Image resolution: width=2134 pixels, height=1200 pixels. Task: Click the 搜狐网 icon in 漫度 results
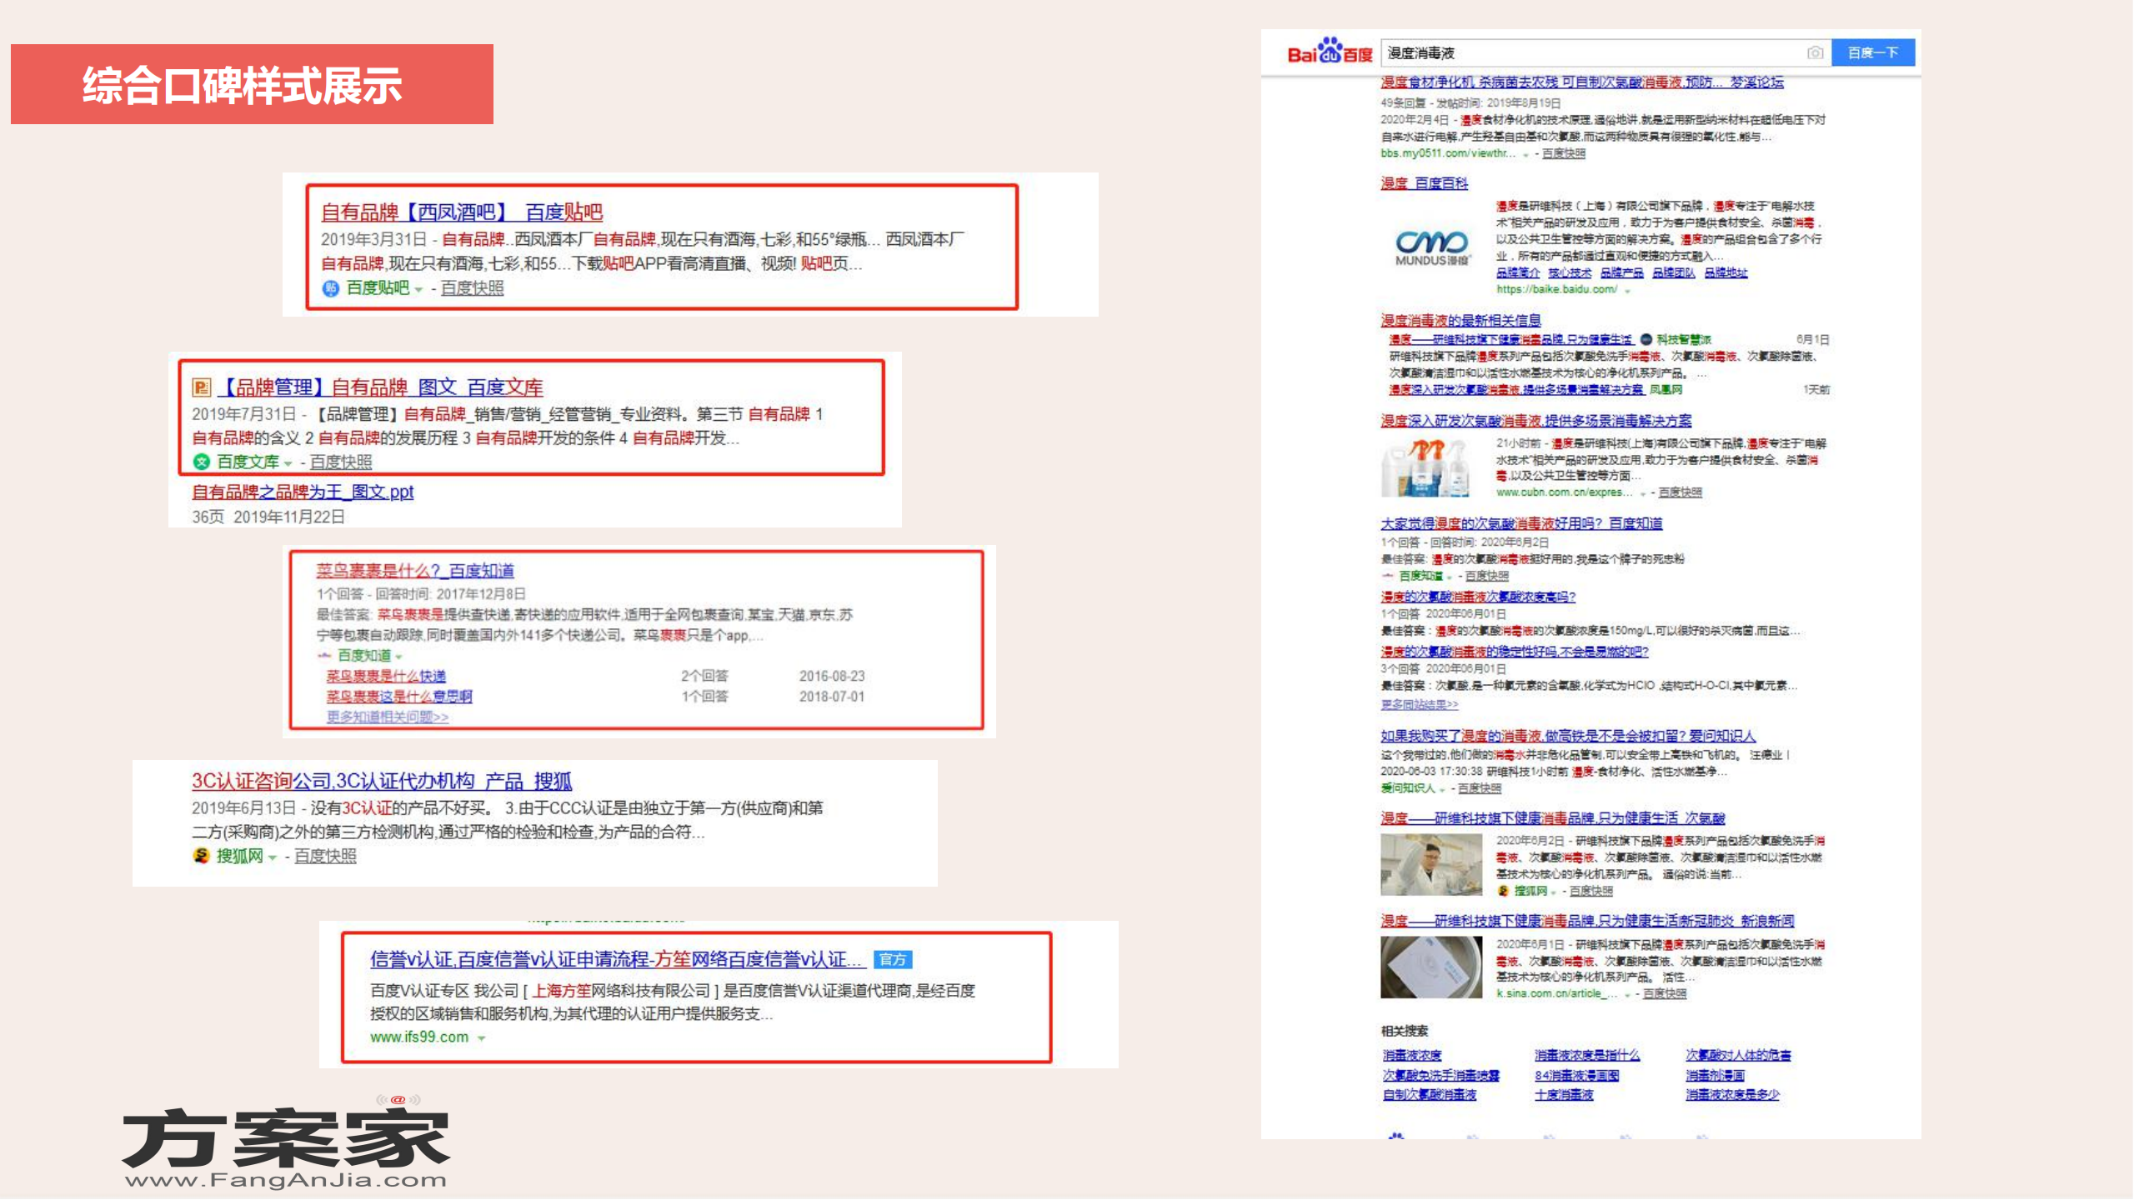(1503, 891)
